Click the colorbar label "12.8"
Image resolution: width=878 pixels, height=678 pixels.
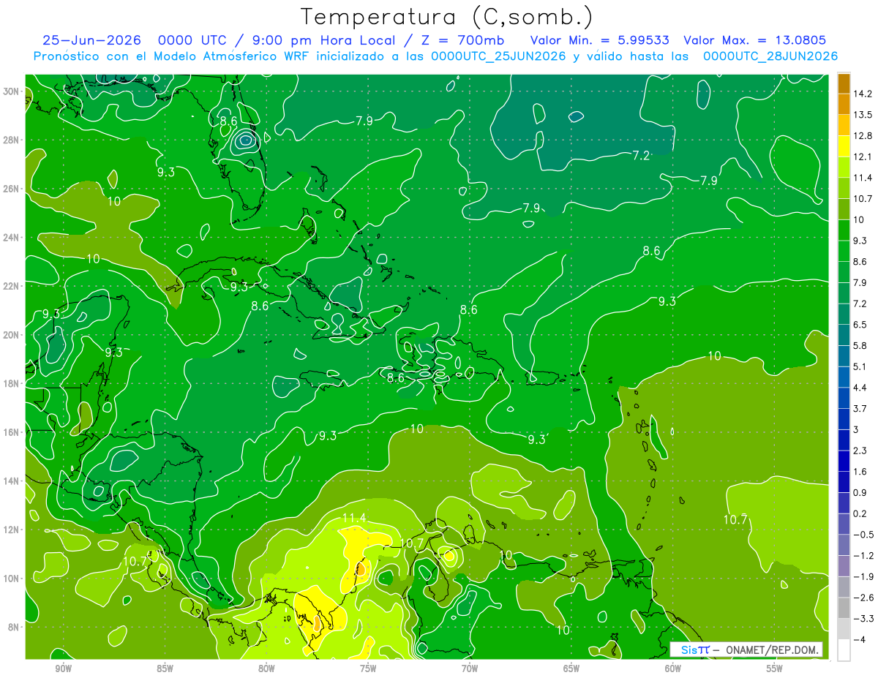pos(863,135)
